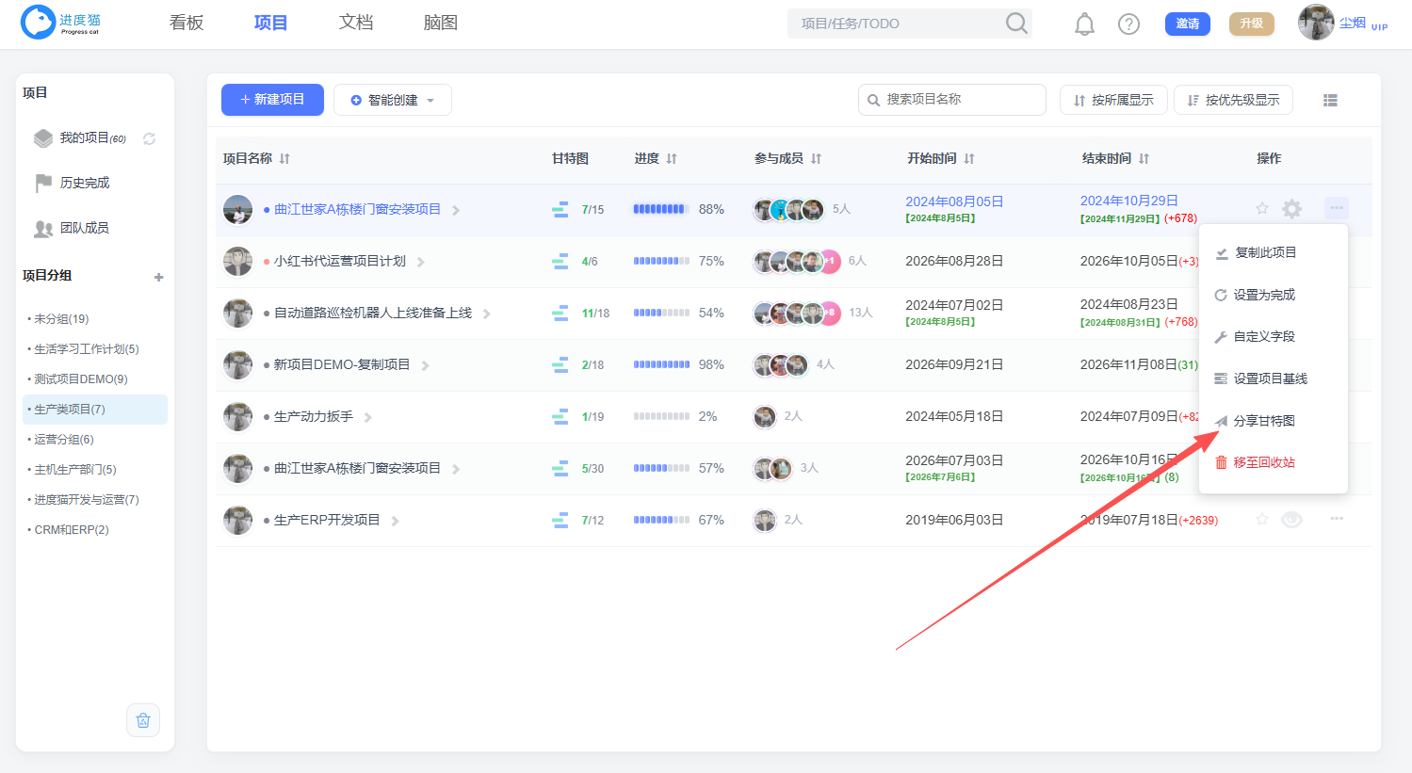The image size is (1412, 773).
Task: Toggle 按所属显示 display mode
Action: (1113, 100)
